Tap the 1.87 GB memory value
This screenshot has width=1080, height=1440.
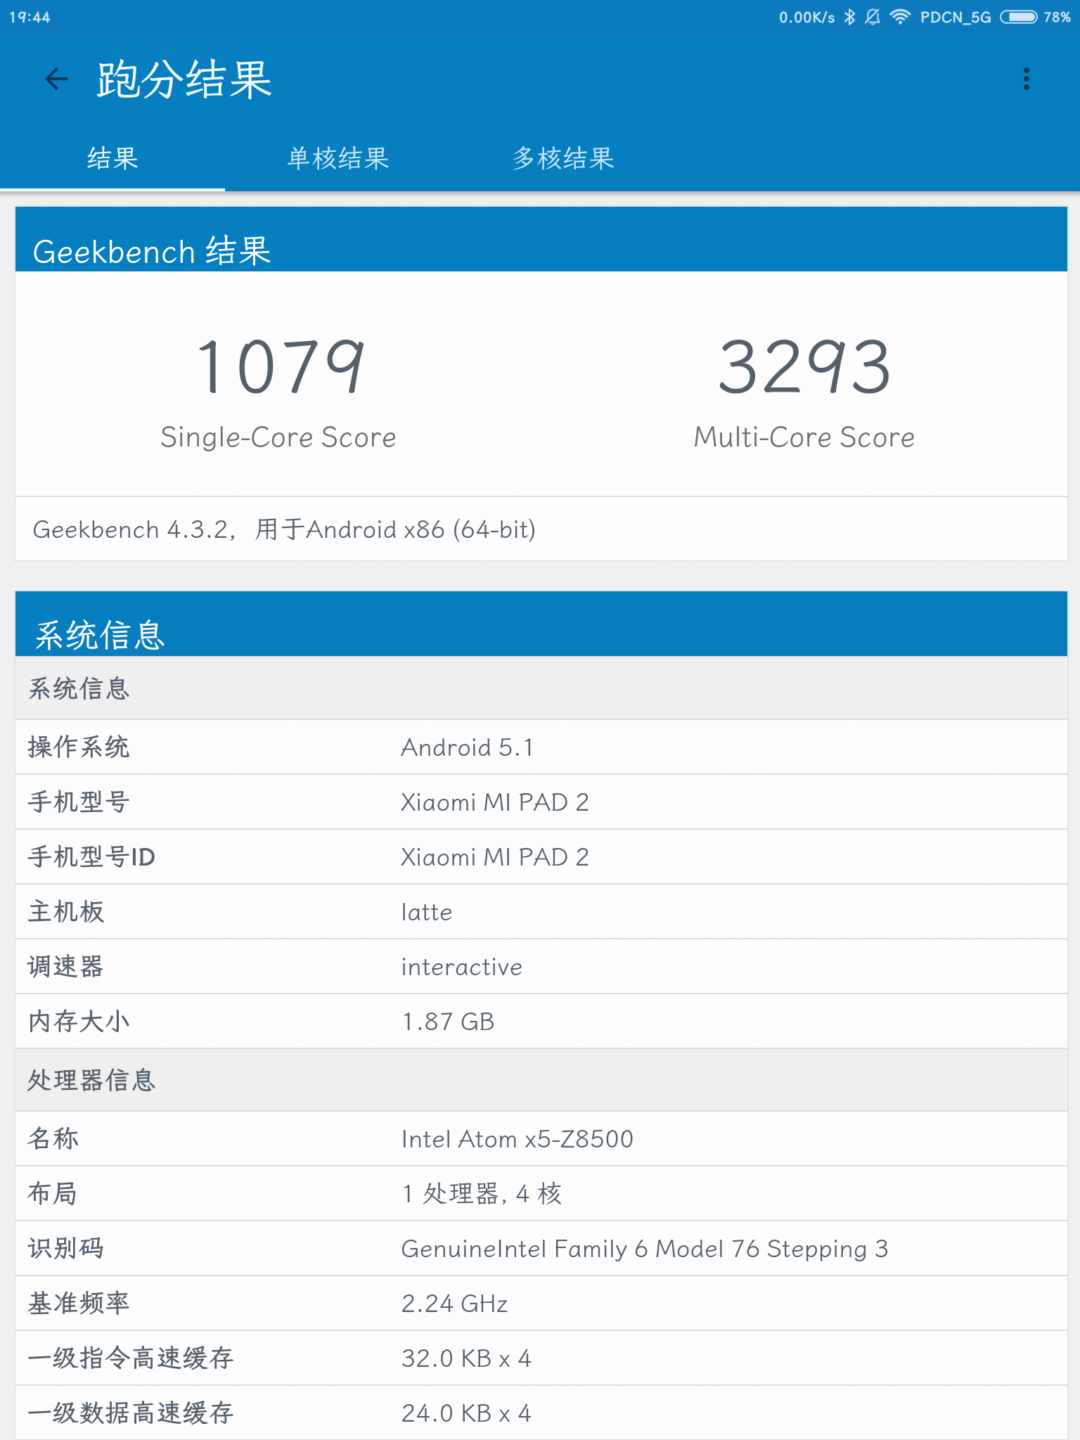[449, 1022]
